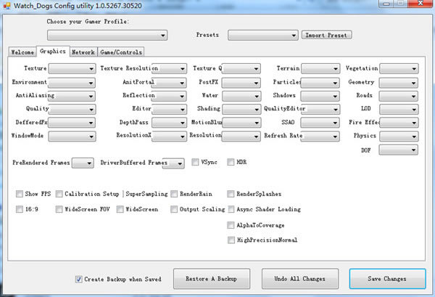The width and height of the screenshot is (435, 297).
Task: Select the Game/Controls tab
Action: point(121,52)
